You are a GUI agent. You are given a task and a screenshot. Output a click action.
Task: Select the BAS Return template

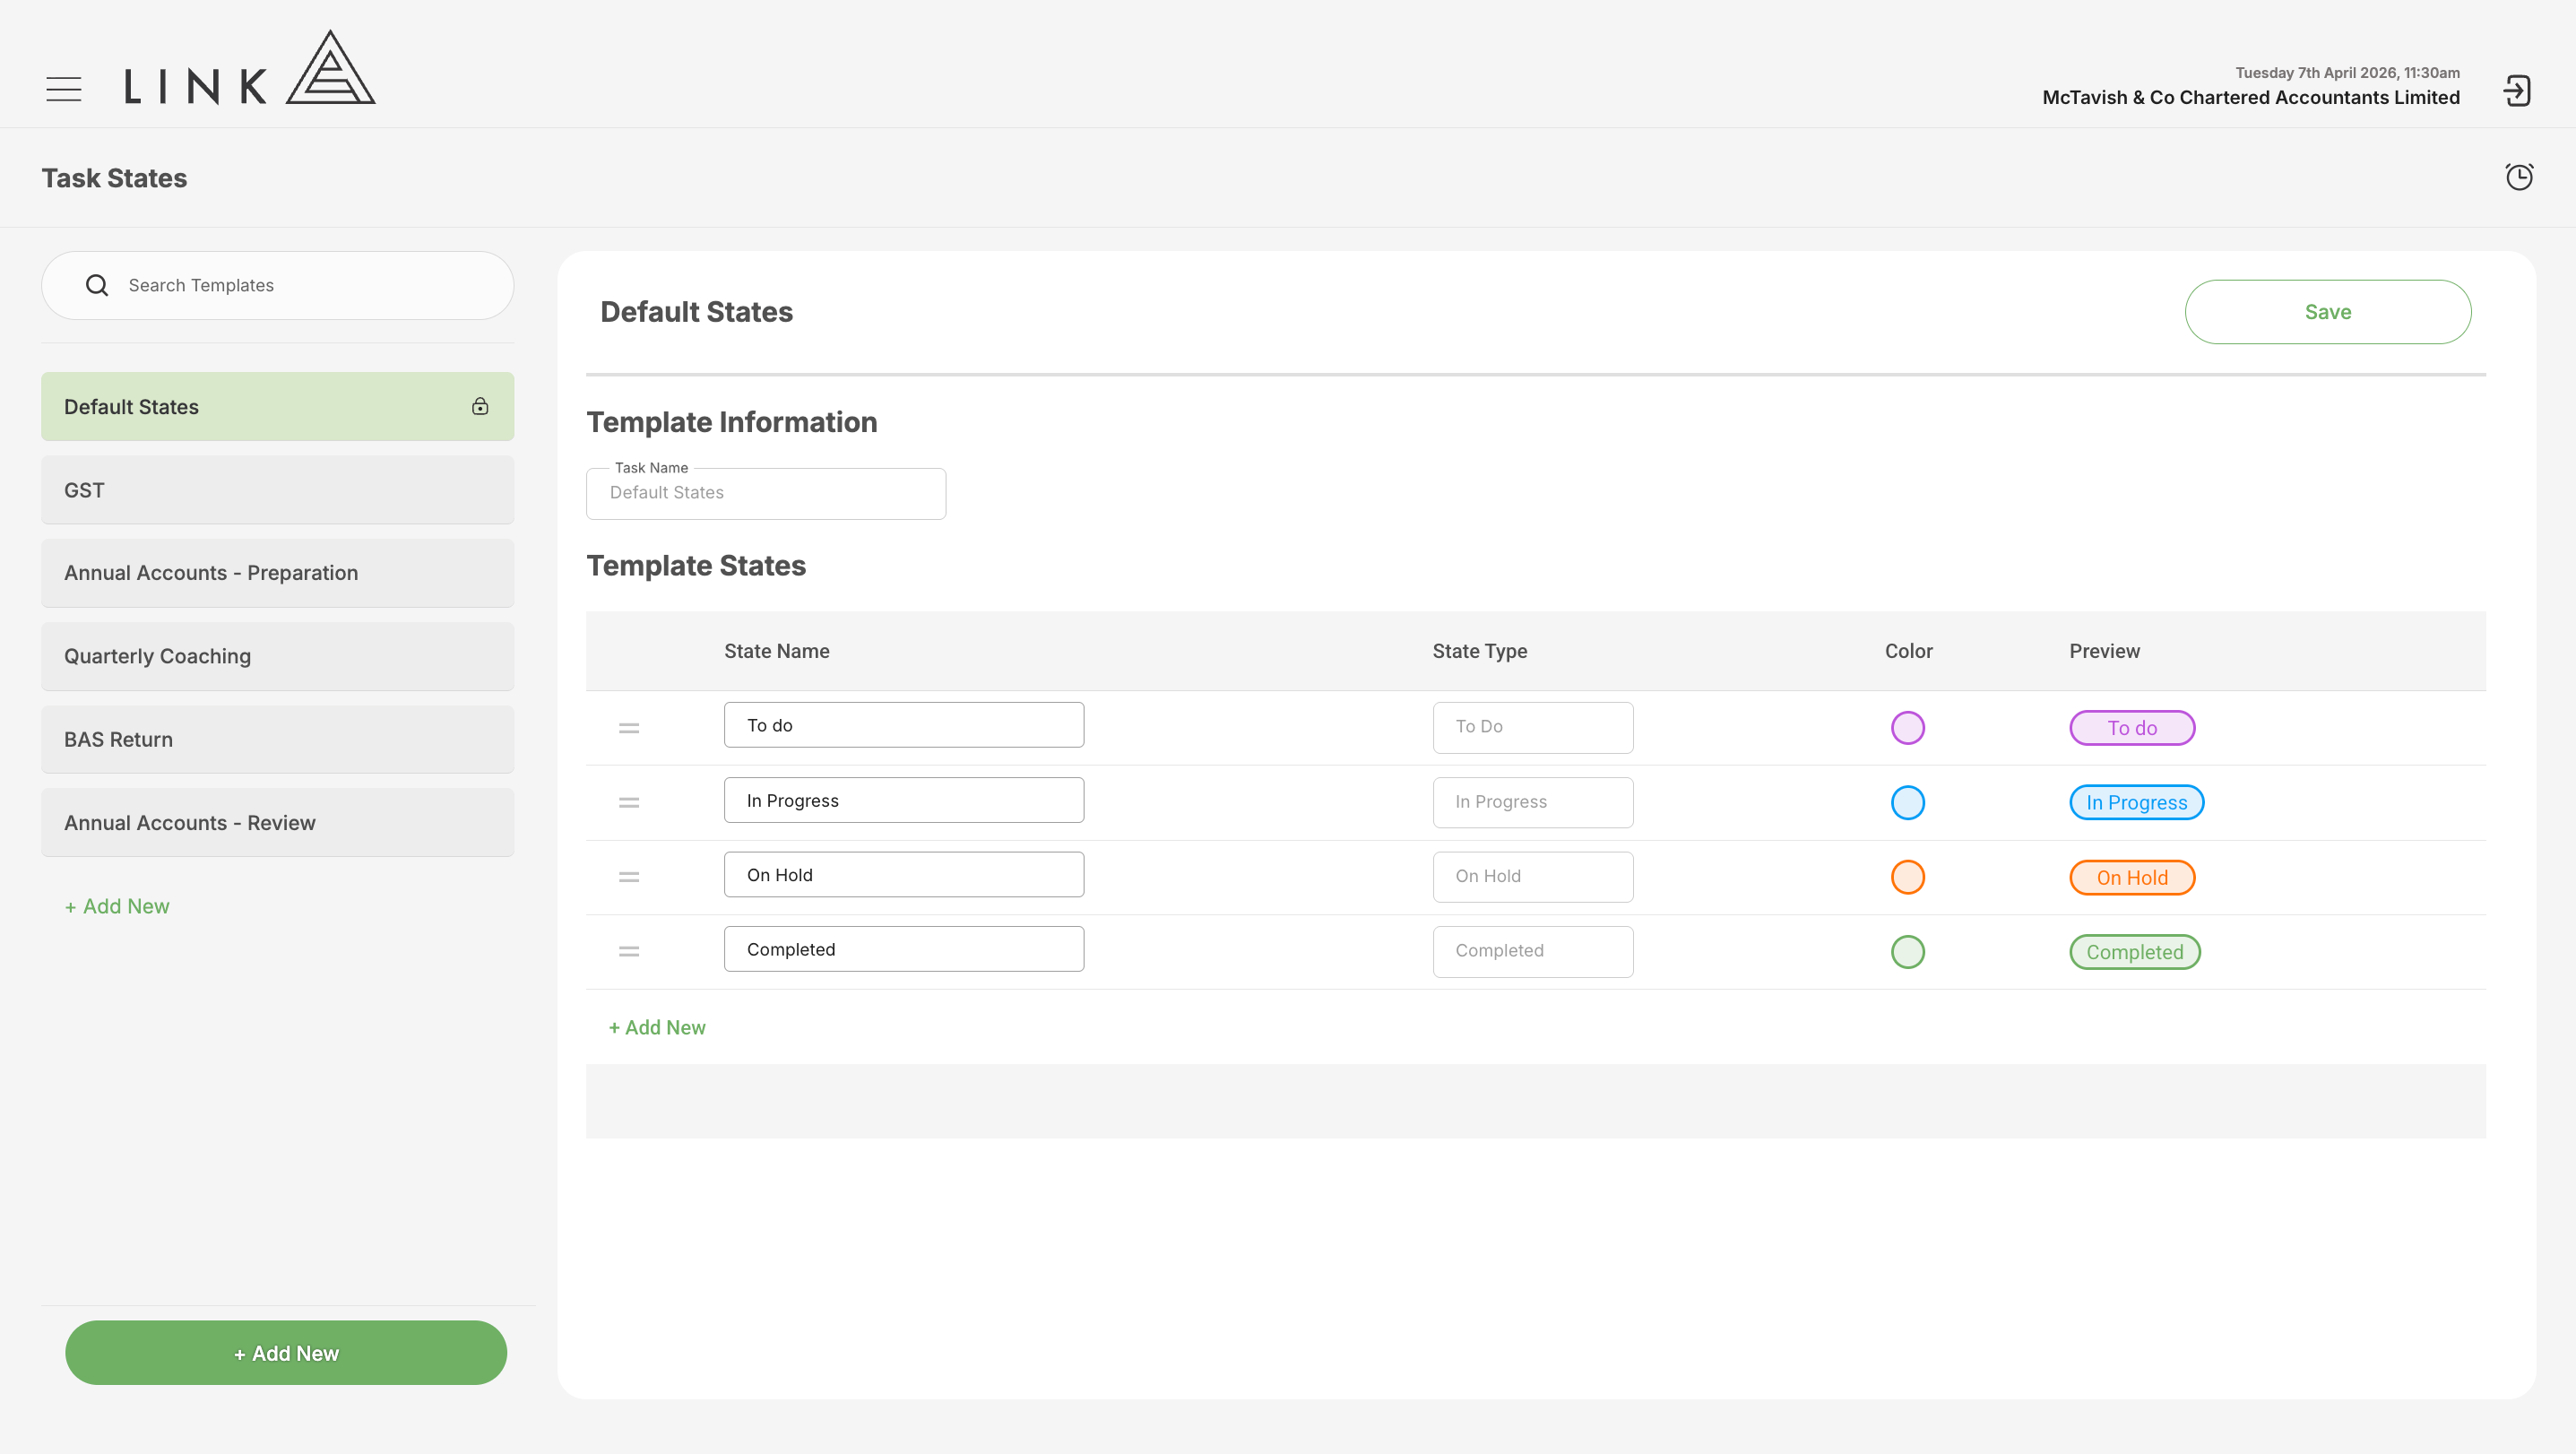click(x=278, y=739)
